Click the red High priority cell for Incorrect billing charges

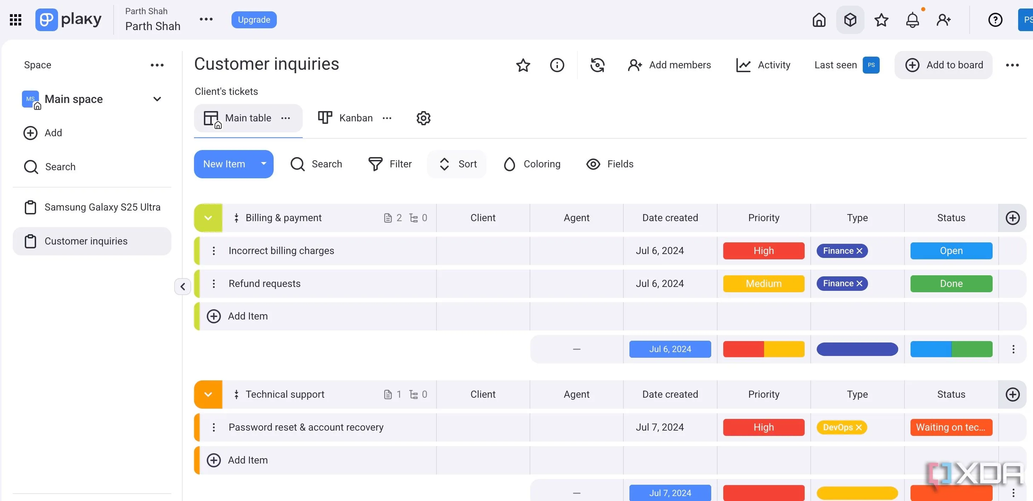pos(764,251)
